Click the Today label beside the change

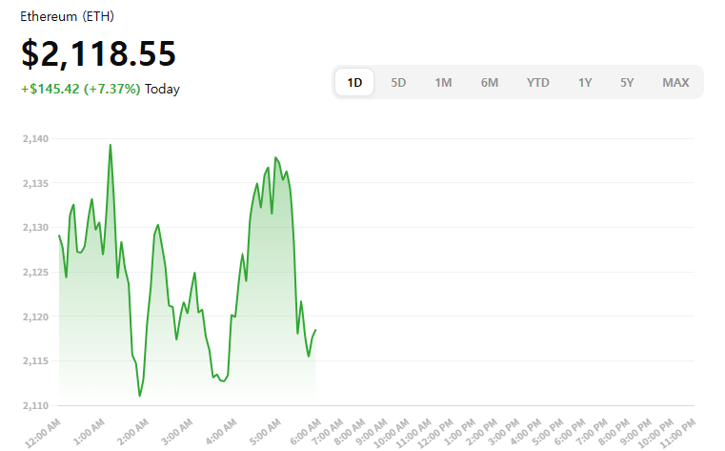coord(162,89)
